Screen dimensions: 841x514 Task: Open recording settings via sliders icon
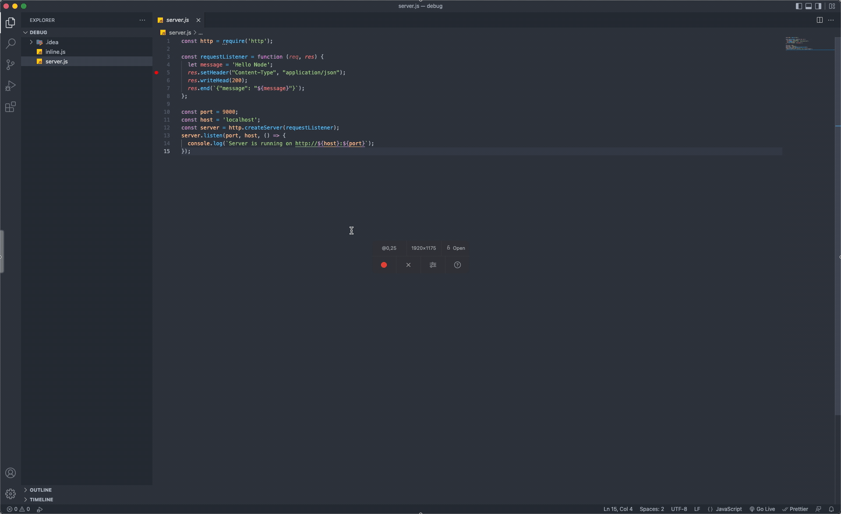click(x=433, y=265)
